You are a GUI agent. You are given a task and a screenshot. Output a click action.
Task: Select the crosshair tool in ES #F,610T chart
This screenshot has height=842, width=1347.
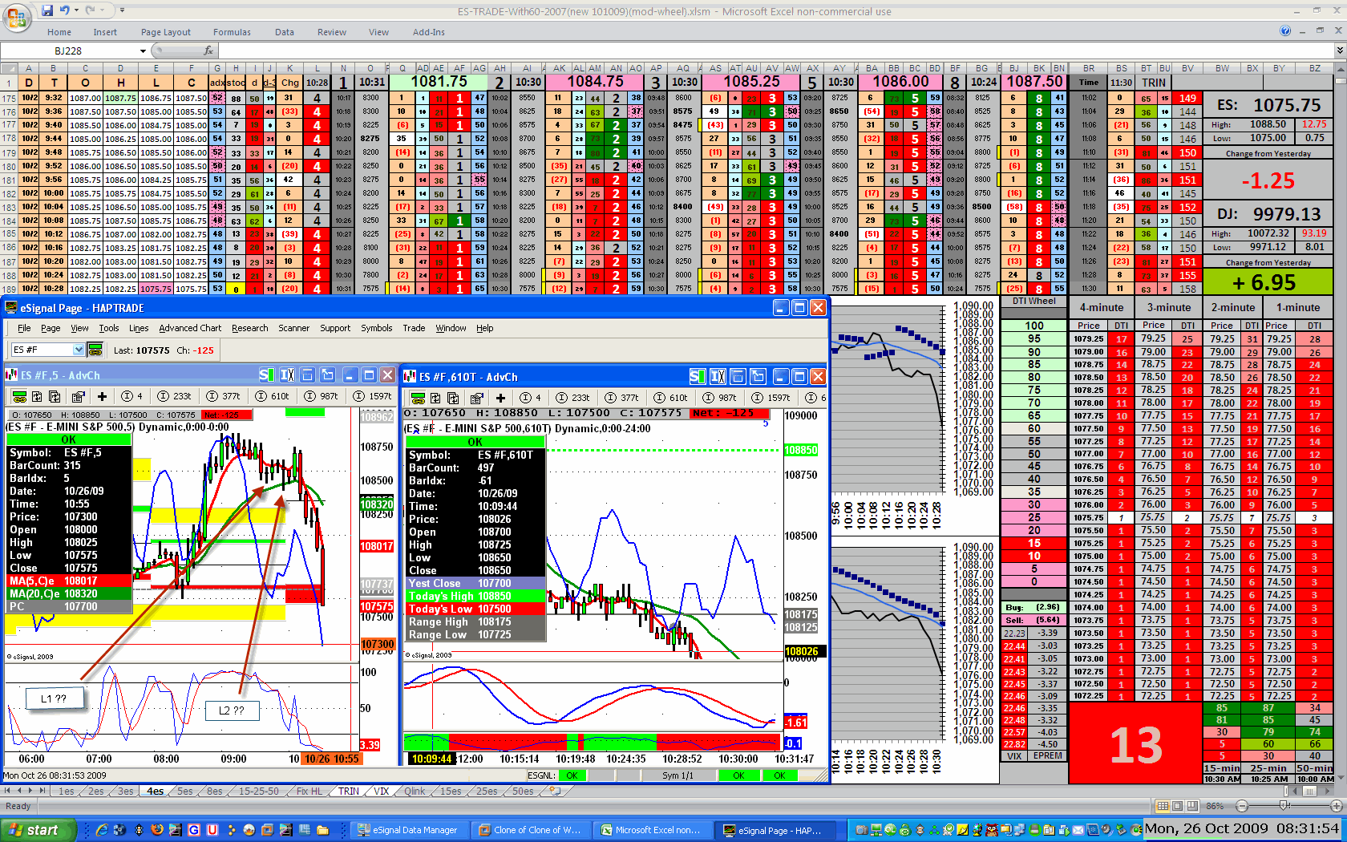[x=500, y=398]
